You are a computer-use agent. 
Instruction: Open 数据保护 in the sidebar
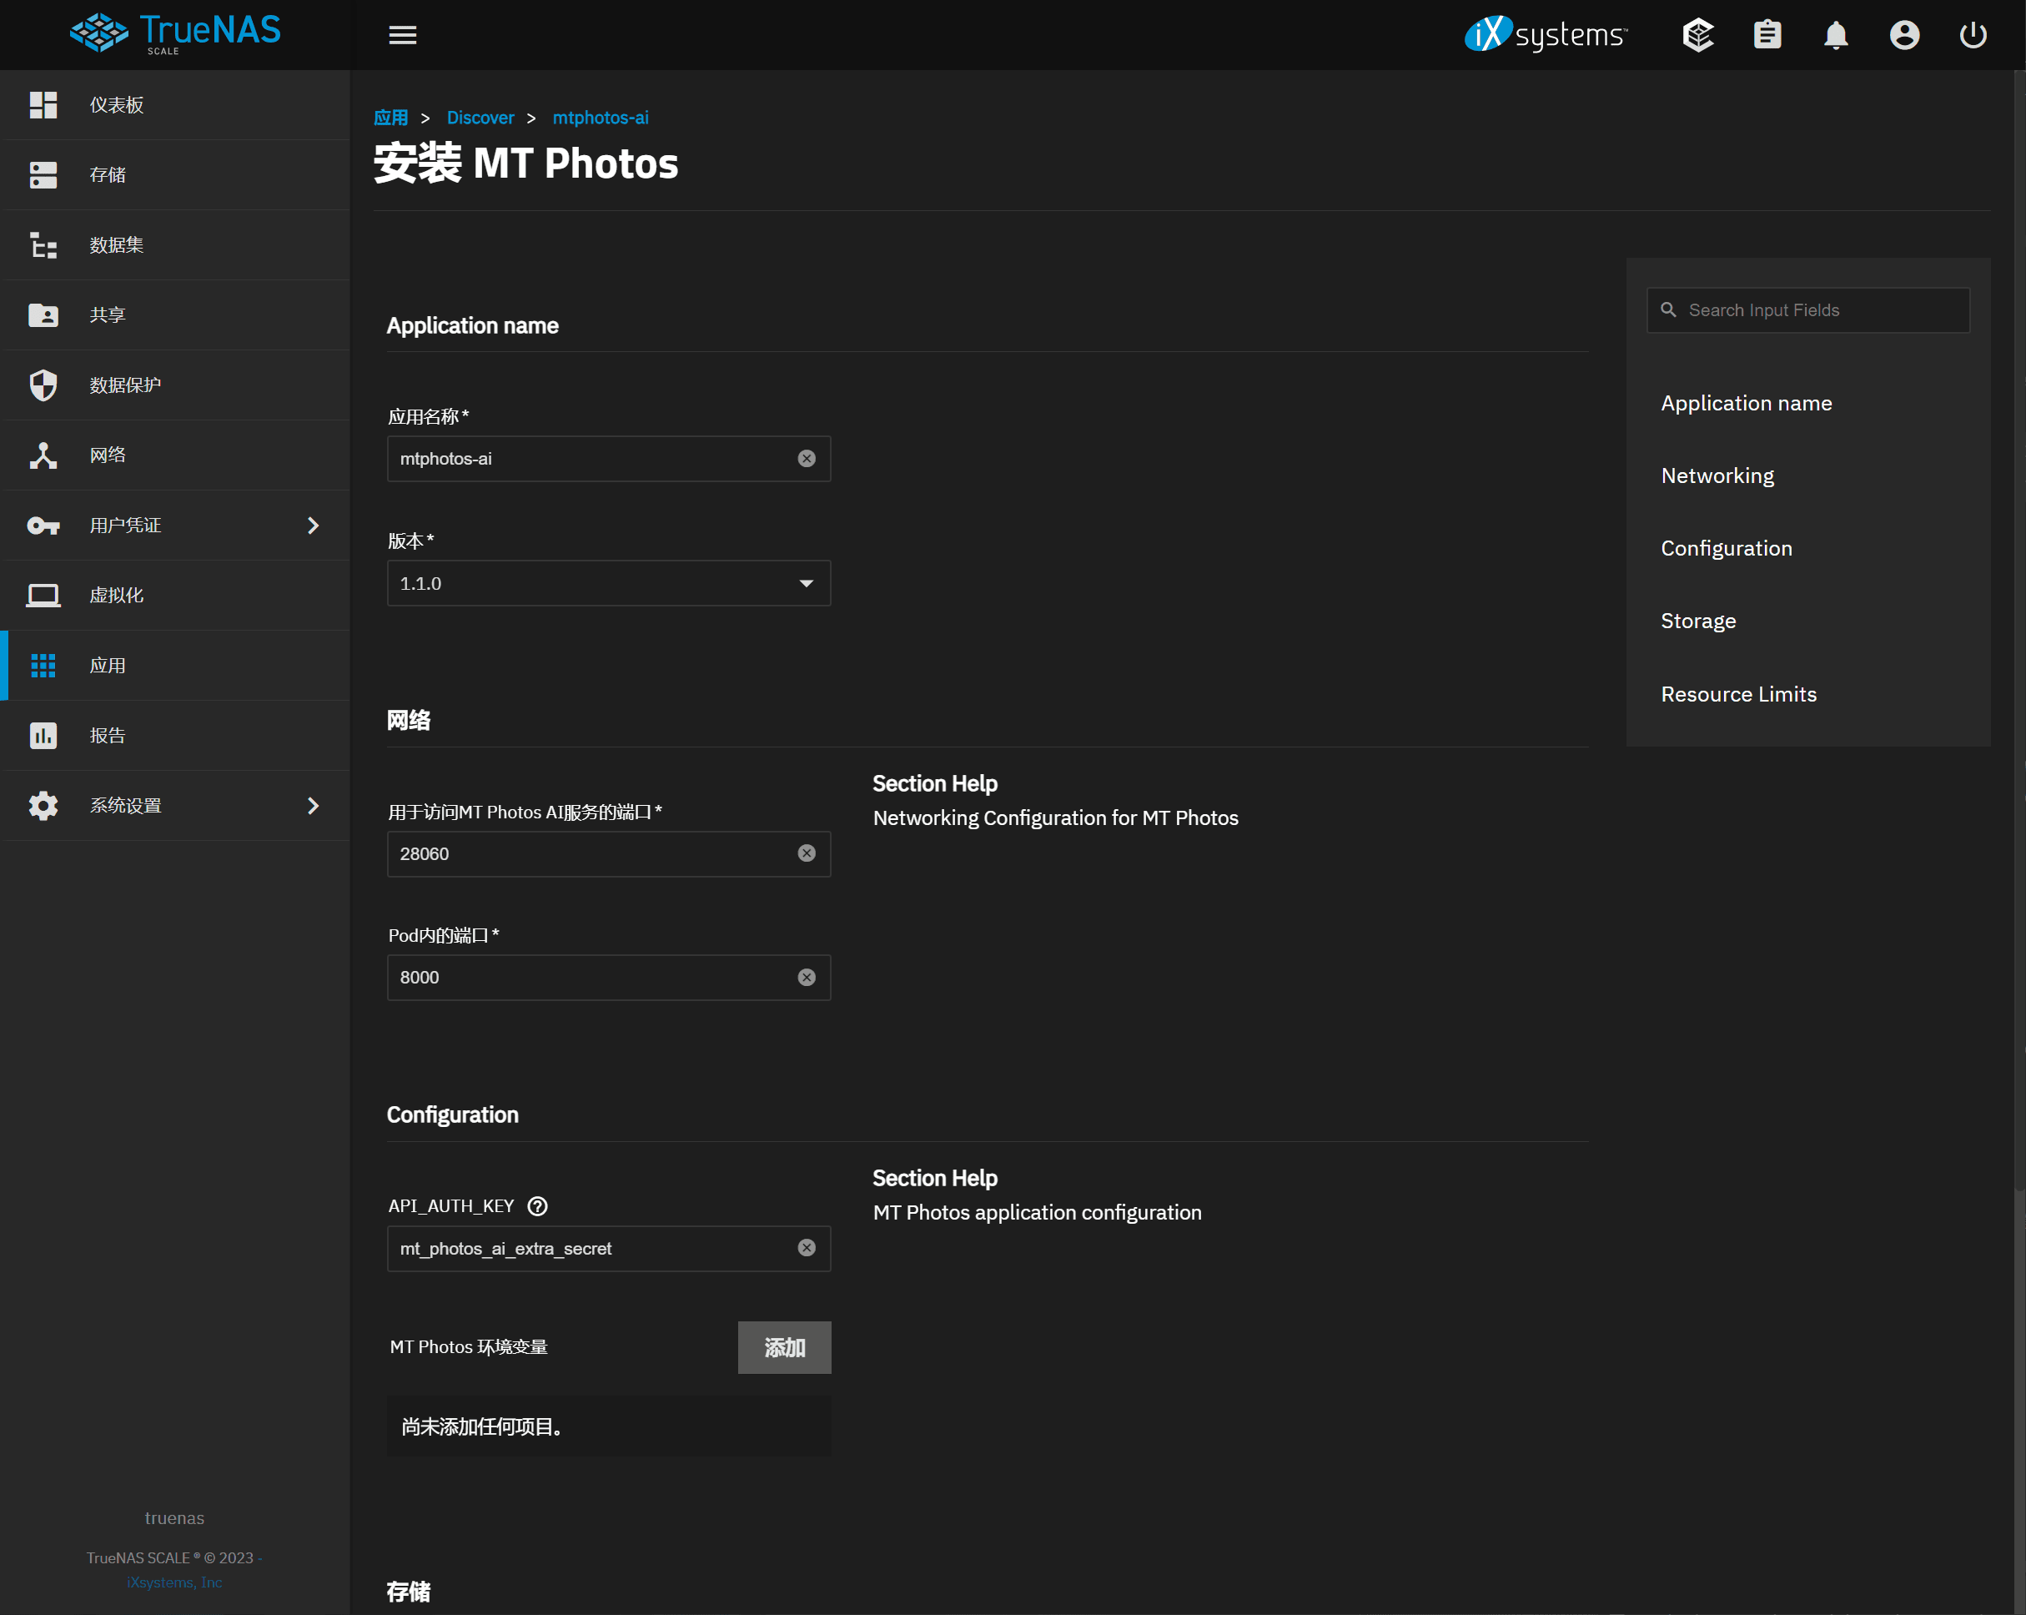pos(175,385)
